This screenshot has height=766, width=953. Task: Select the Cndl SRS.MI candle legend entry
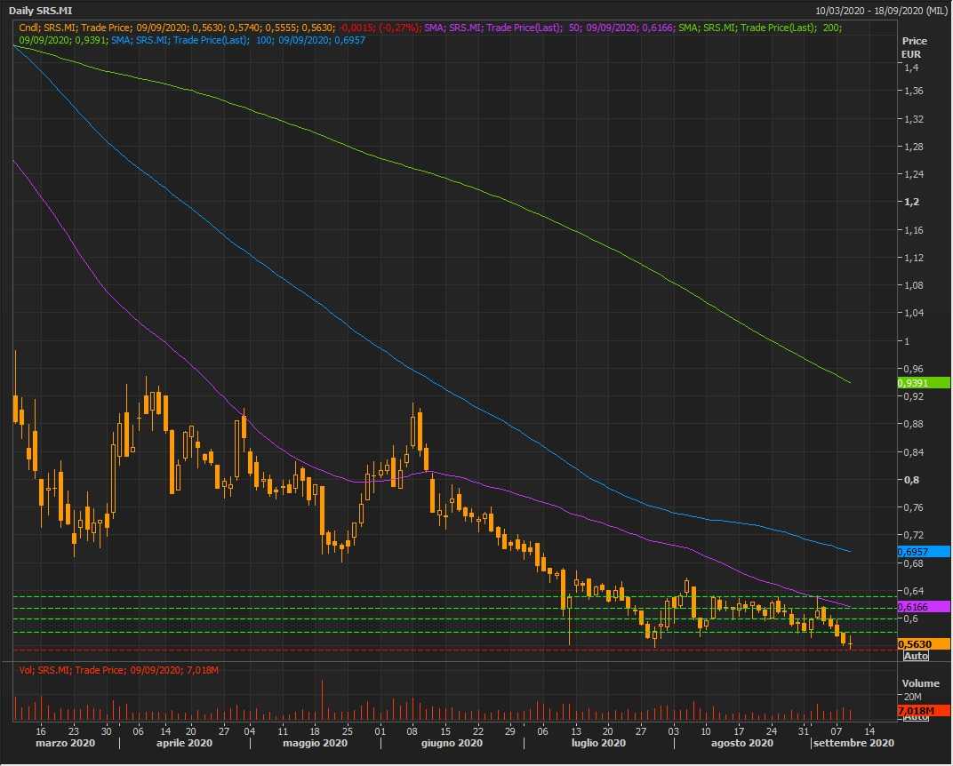tap(220, 28)
